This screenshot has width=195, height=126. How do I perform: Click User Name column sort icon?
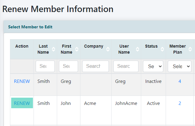pos(138,49)
